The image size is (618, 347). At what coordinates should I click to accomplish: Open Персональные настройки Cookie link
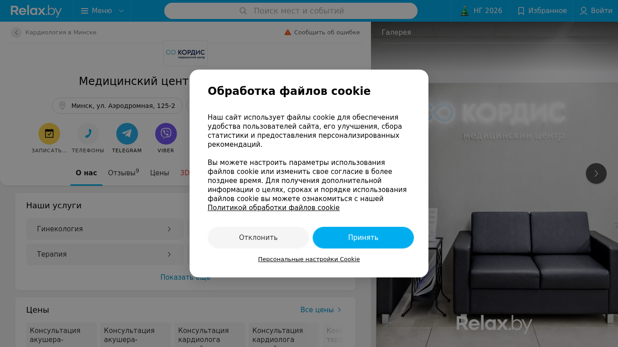point(309,259)
